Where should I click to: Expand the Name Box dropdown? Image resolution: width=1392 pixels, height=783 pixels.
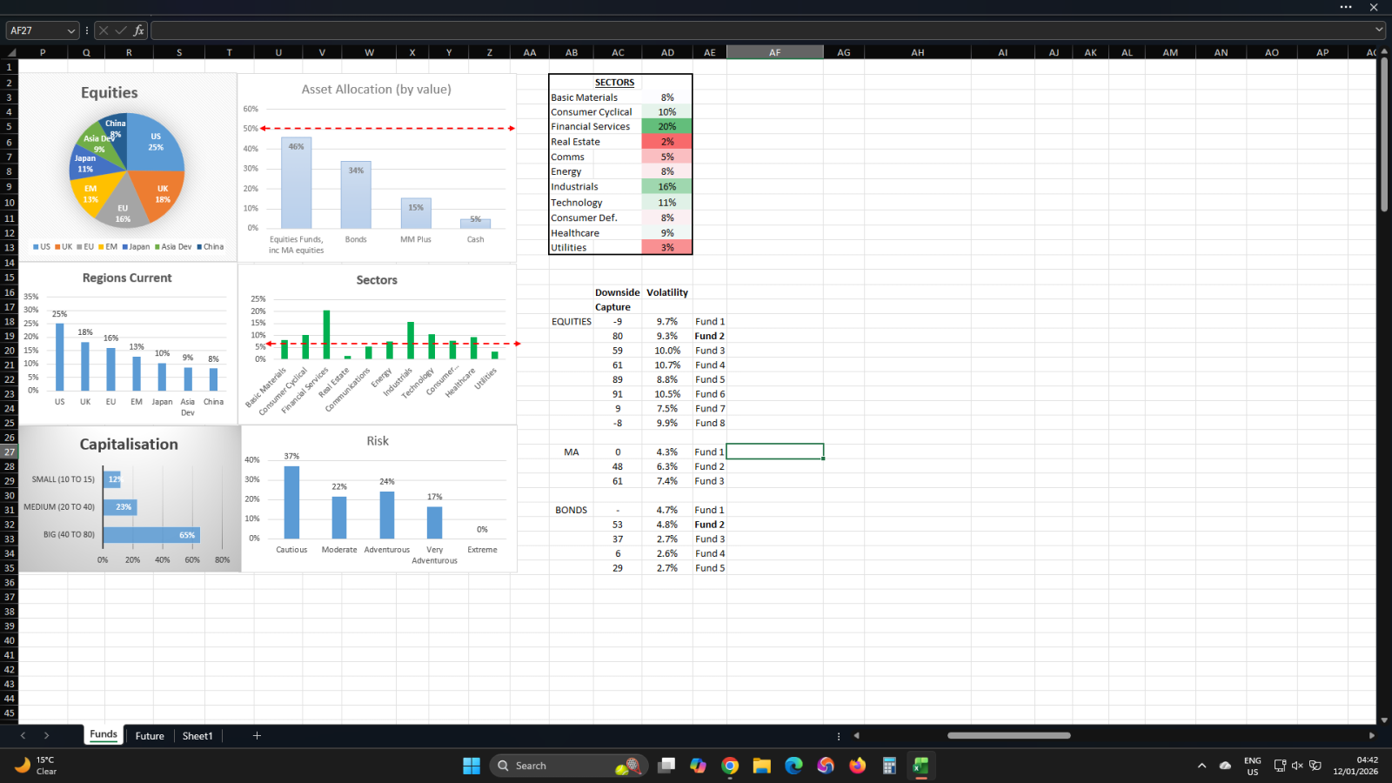tap(71, 30)
